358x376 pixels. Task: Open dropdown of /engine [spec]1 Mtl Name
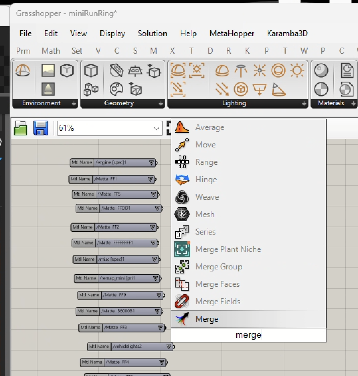(x=151, y=163)
